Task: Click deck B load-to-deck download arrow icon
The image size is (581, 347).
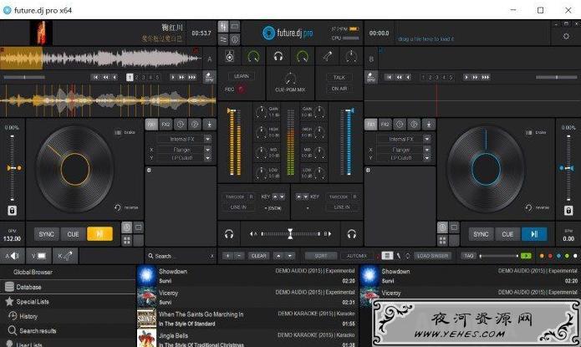Action: point(429,125)
